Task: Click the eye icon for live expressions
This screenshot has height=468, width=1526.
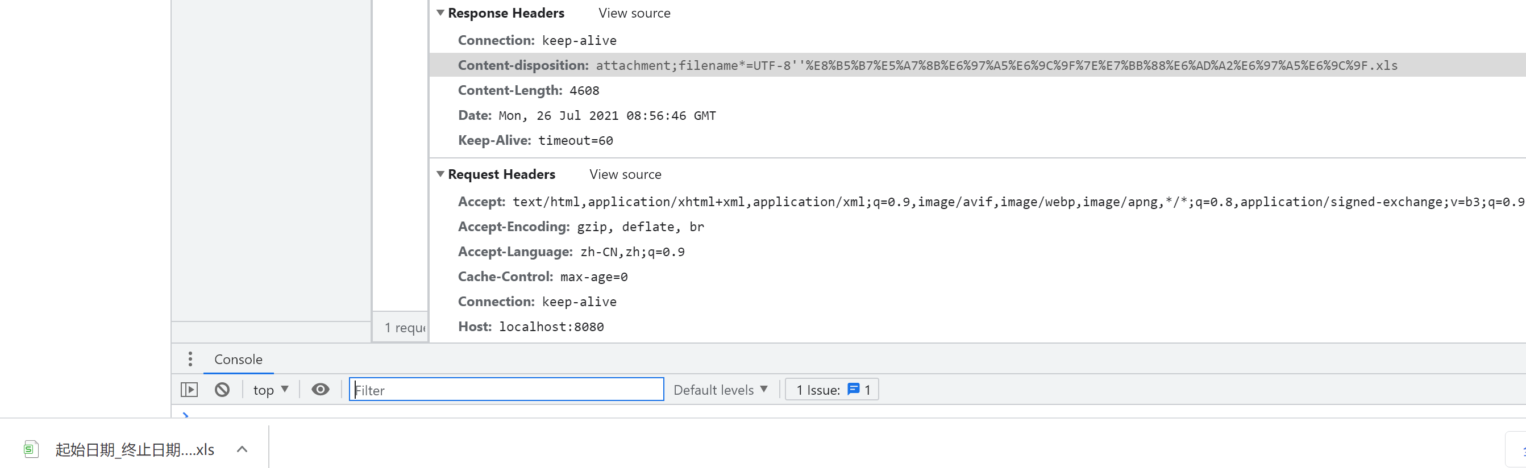Action: point(321,389)
